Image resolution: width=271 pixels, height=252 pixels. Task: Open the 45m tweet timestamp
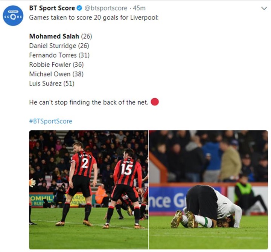(139, 8)
